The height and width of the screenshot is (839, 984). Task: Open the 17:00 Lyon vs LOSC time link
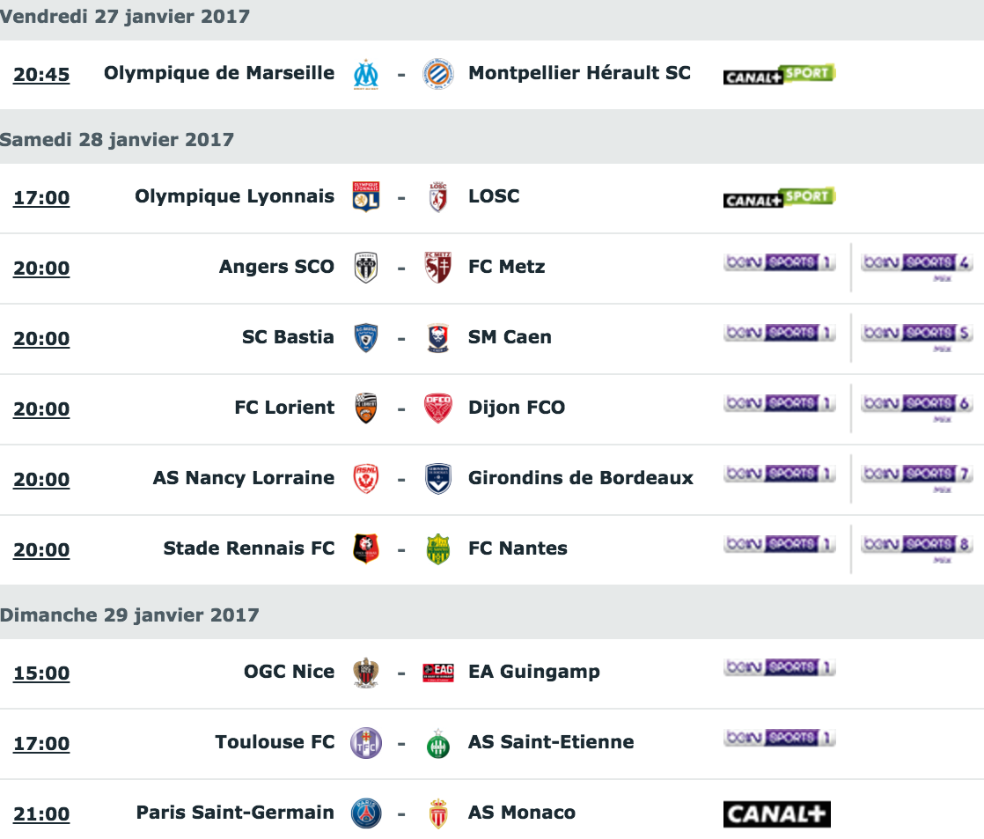[41, 198]
